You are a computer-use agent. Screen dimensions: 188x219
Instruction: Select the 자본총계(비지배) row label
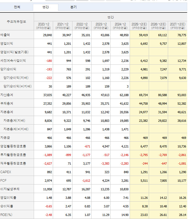click(16, 129)
